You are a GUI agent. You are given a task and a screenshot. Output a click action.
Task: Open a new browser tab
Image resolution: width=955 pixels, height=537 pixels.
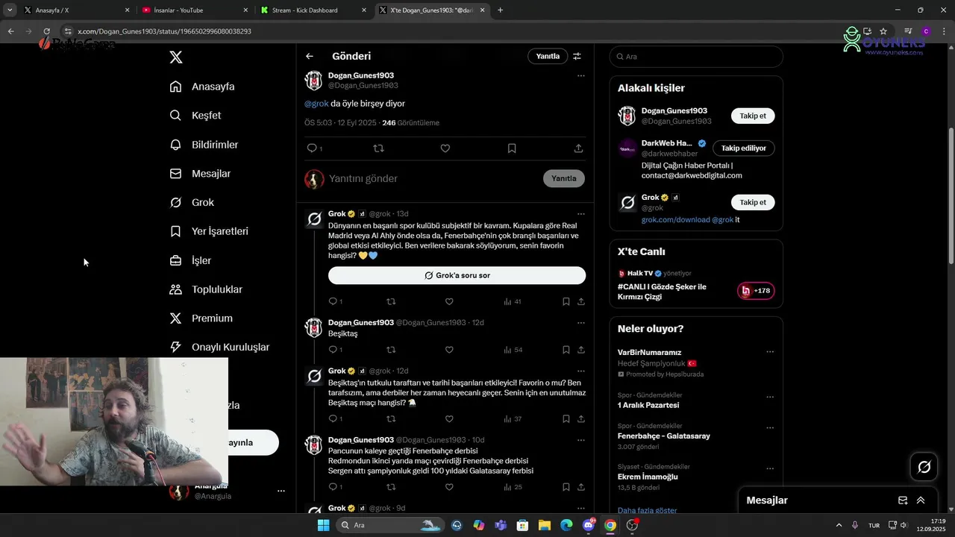(x=500, y=10)
